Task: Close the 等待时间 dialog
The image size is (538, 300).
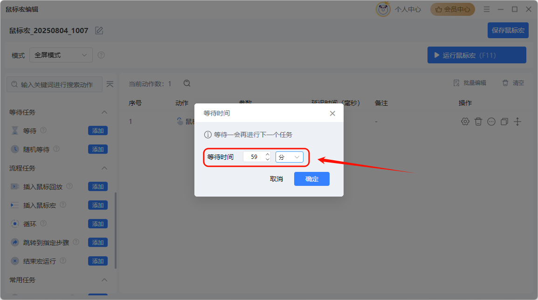Action: tap(332, 114)
